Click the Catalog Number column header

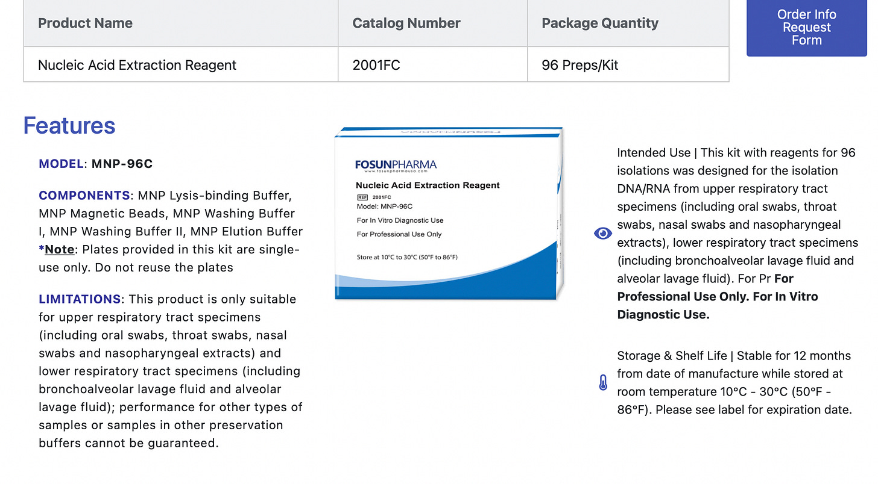pyautogui.click(x=432, y=23)
